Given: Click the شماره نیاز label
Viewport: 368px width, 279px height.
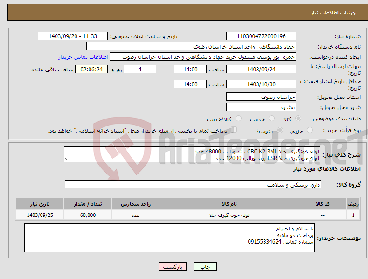Looking at the screenshot, I should pyautogui.click(x=347, y=36).
